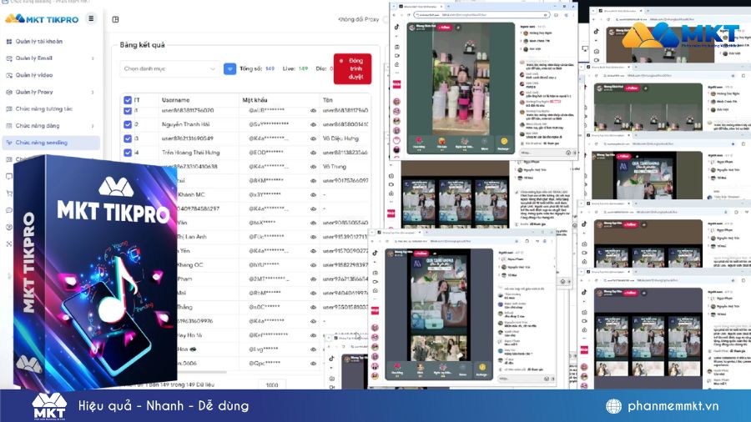Show the password starting with @aUB using the eye icon
This screenshot has width=751, height=422.
point(313,111)
